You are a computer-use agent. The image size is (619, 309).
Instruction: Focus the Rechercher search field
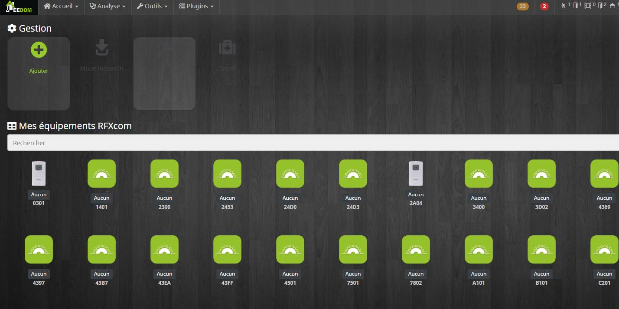(313, 143)
